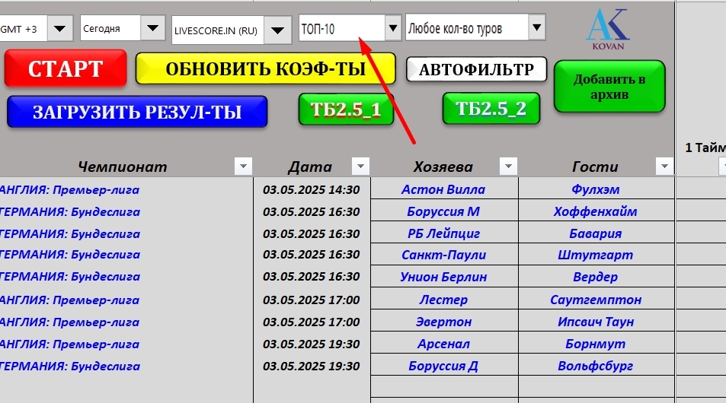Viewport: 726px width, 403px height.
Task: Select the date cell in Лестер row
Action: click(x=312, y=300)
